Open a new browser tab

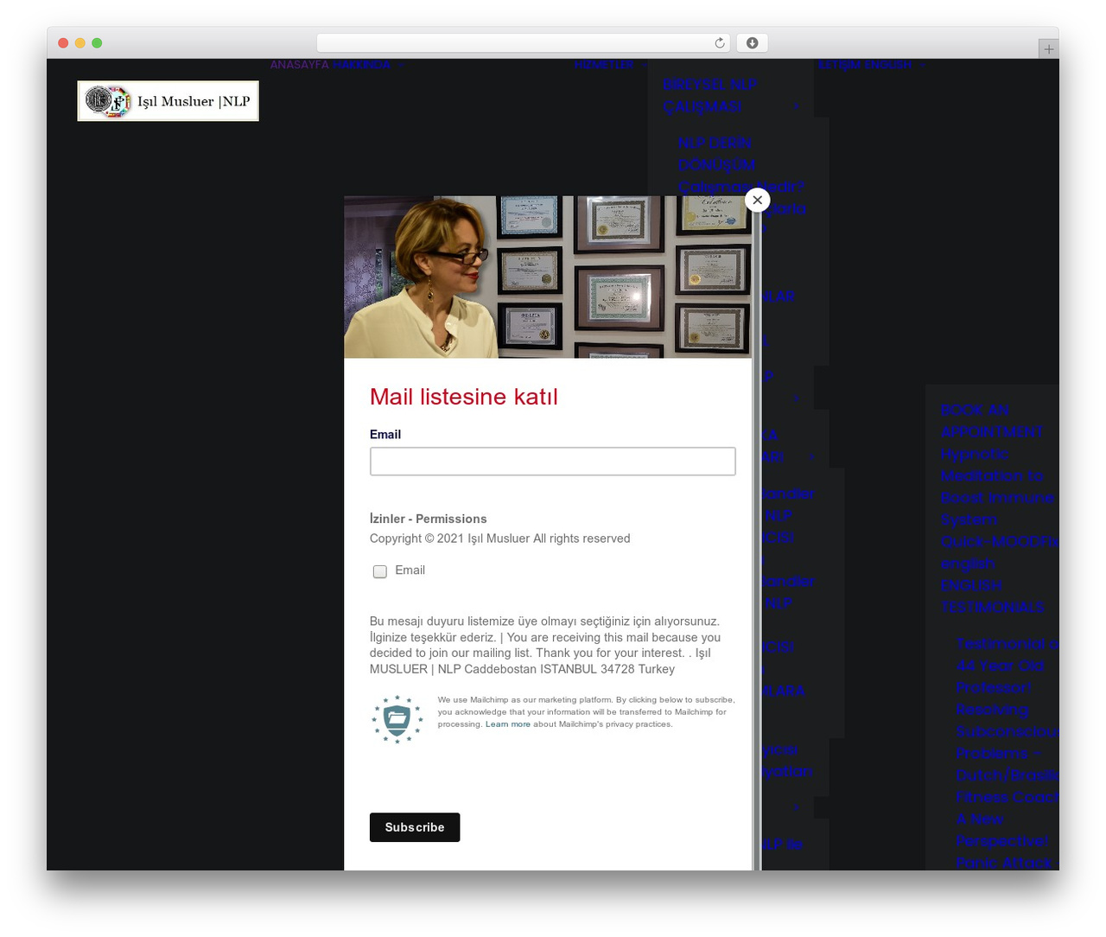[x=1048, y=49]
